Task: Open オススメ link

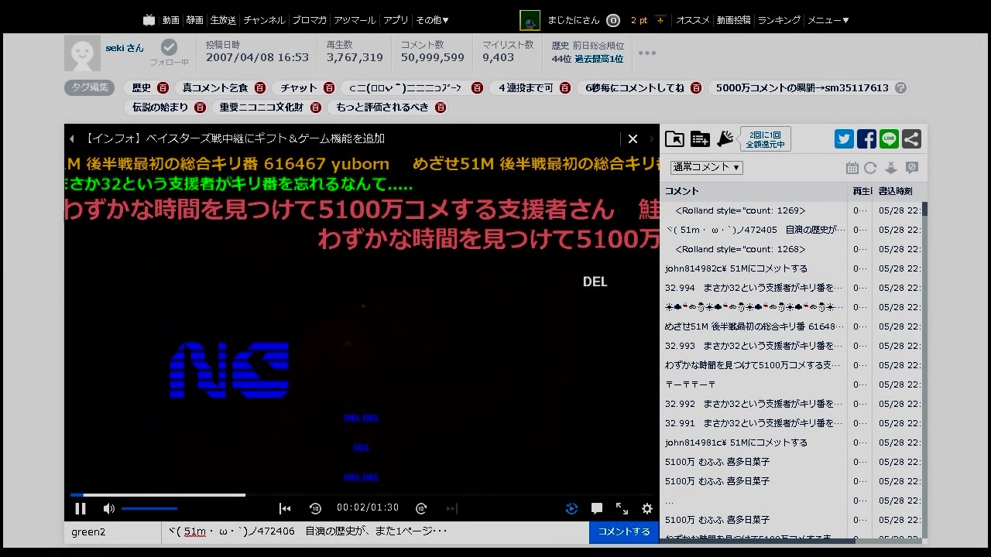Action: tap(692, 20)
